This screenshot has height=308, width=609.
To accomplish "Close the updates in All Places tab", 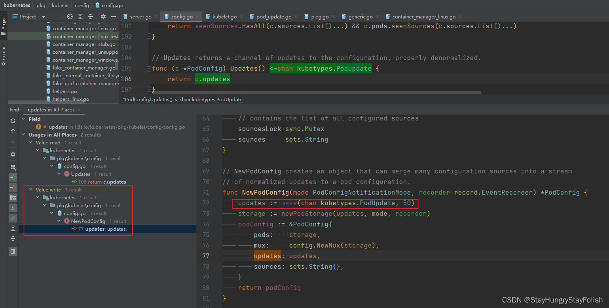I will click(79, 110).
